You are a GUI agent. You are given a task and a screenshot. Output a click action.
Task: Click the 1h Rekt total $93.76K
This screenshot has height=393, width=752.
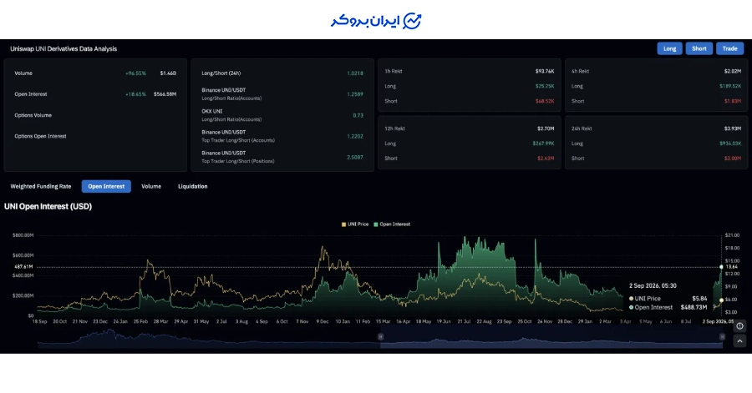[545, 71]
